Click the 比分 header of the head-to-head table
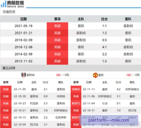This screenshot has height=128, width=141. [104, 19]
